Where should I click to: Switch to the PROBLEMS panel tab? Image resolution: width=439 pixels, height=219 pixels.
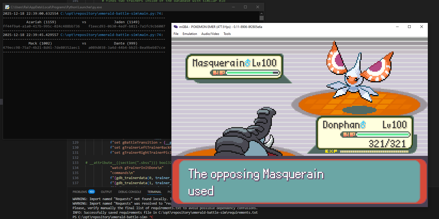(x=80, y=192)
